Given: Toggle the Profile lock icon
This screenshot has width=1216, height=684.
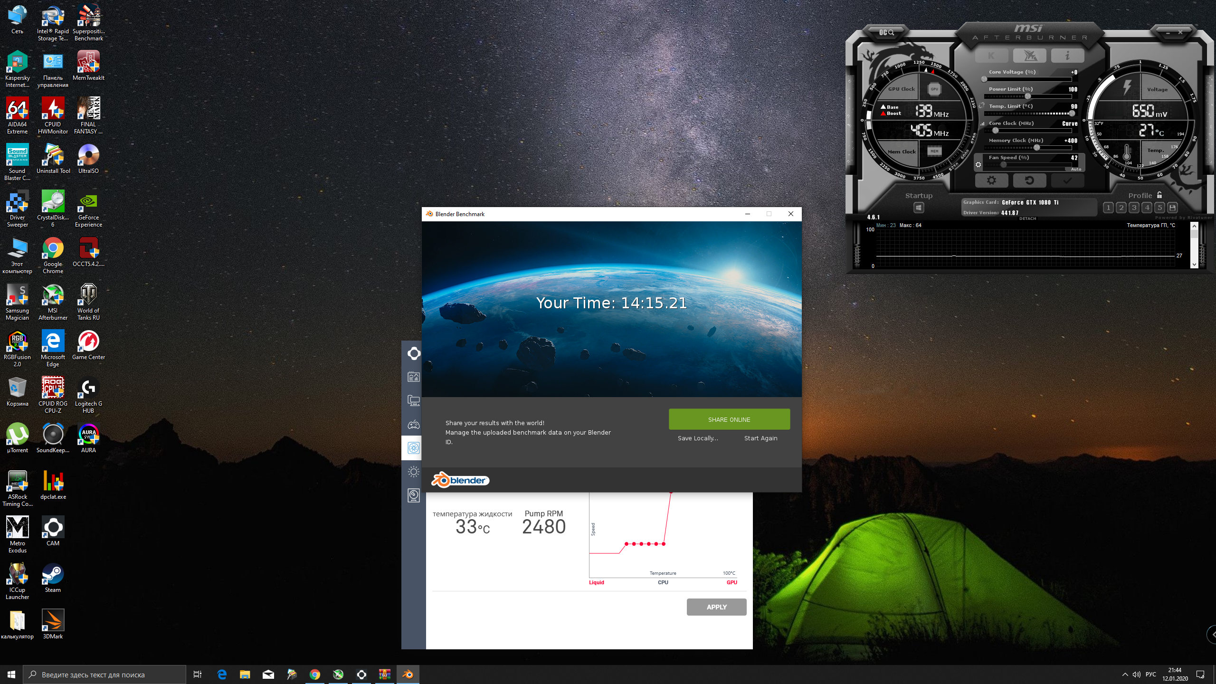Looking at the screenshot, I should 1159,195.
